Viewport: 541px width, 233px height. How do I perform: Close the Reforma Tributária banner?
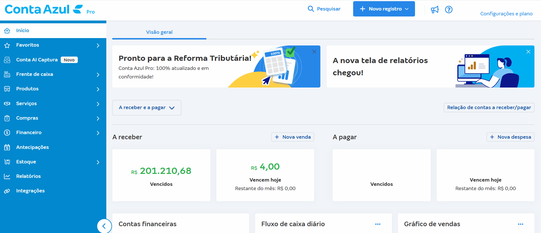pyautogui.click(x=314, y=52)
